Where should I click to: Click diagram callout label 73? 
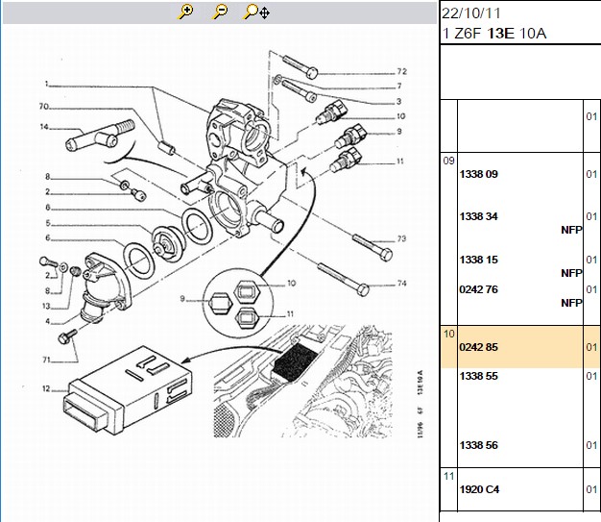tap(401, 238)
